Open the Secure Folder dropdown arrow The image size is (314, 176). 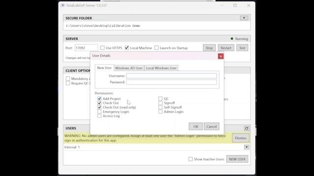pyautogui.click(x=244, y=18)
